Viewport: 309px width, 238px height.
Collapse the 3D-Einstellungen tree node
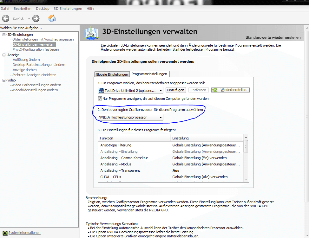[x=4, y=35]
